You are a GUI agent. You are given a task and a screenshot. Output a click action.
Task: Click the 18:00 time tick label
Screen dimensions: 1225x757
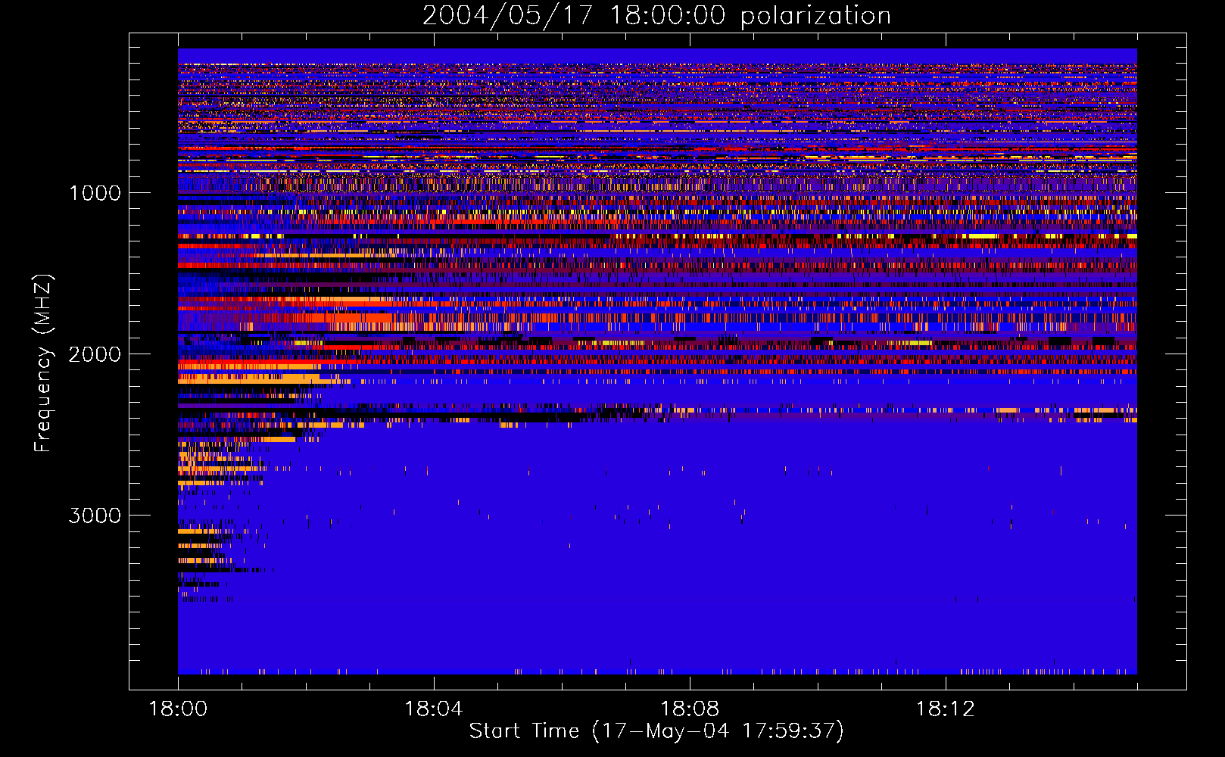178,709
